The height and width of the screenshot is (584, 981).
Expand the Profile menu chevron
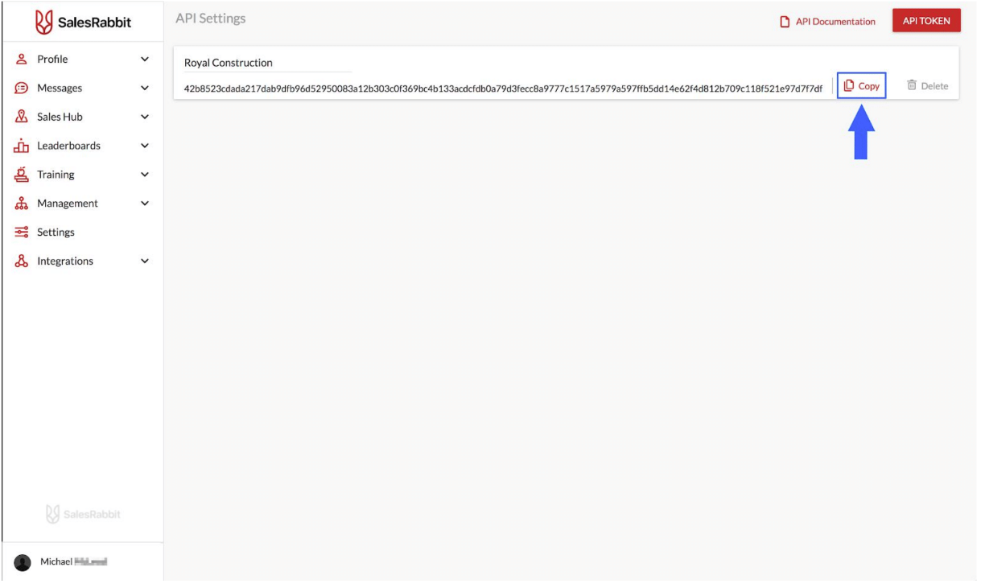click(145, 59)
